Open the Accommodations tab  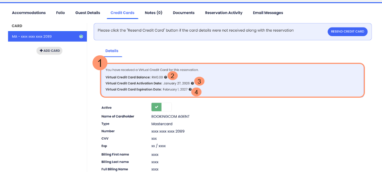(29, 13)
